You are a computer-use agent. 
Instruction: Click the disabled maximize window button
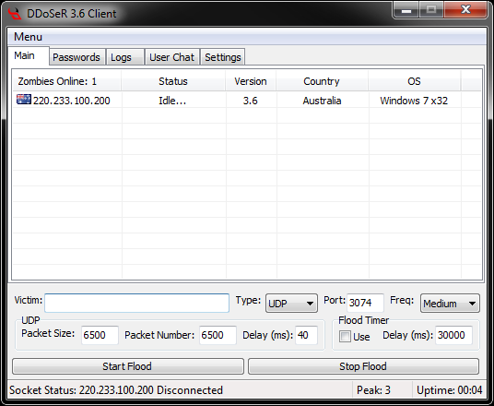click(431, 10)
